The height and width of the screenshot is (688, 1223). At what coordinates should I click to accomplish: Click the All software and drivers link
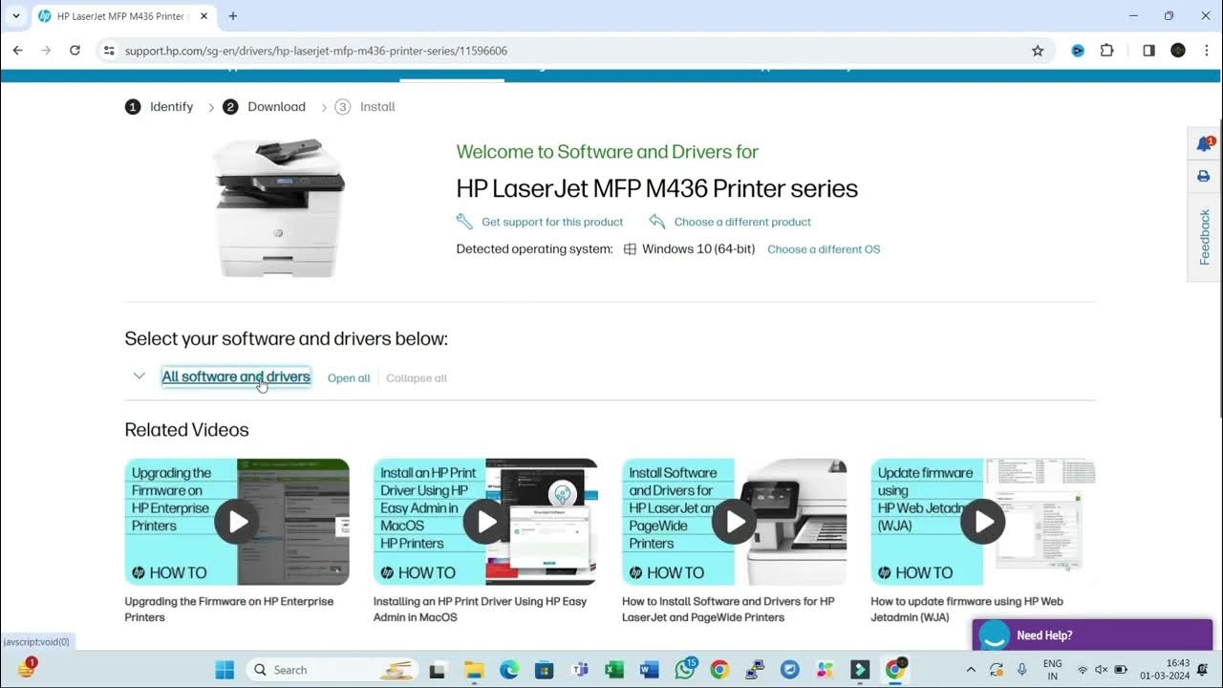coord(236,376)
